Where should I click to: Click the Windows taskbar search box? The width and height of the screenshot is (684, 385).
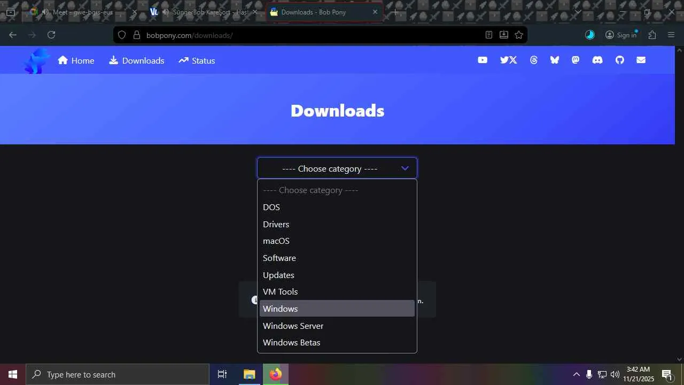coord(118,374)
